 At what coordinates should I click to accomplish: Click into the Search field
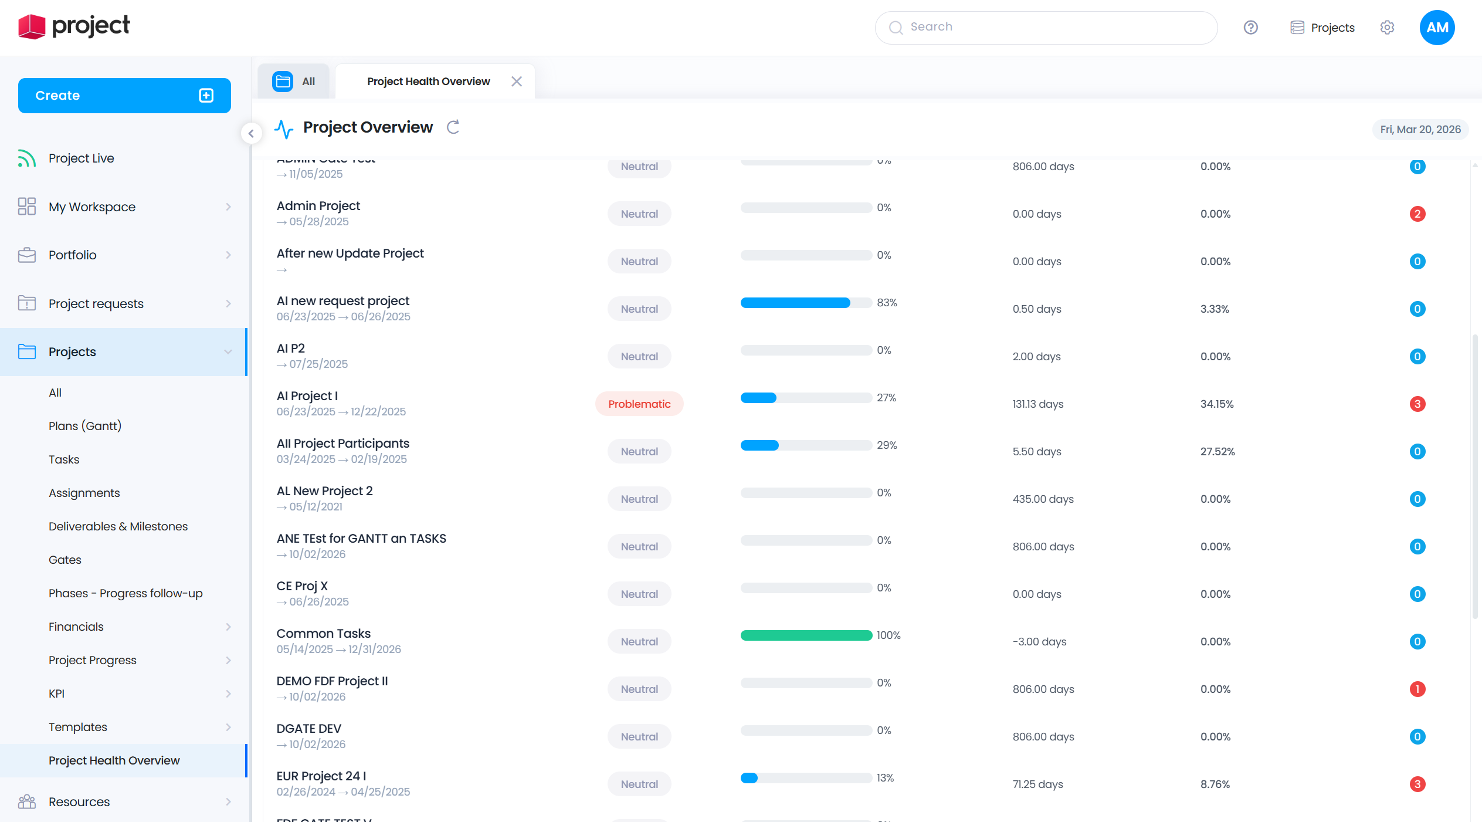point(1046,27)
